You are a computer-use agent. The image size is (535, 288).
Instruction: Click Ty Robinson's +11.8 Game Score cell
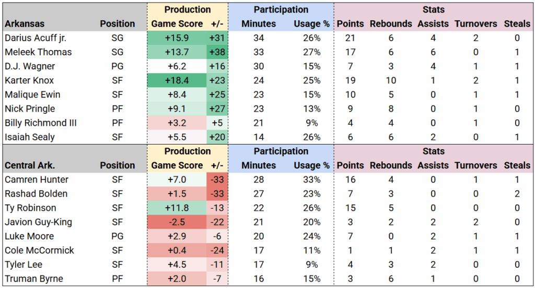click(177, 208)
